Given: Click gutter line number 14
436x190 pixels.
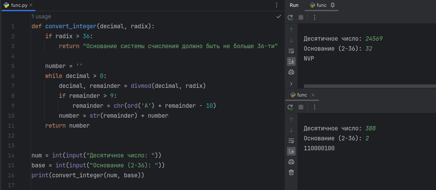Looking at the screenshot, I should [11, 155].
